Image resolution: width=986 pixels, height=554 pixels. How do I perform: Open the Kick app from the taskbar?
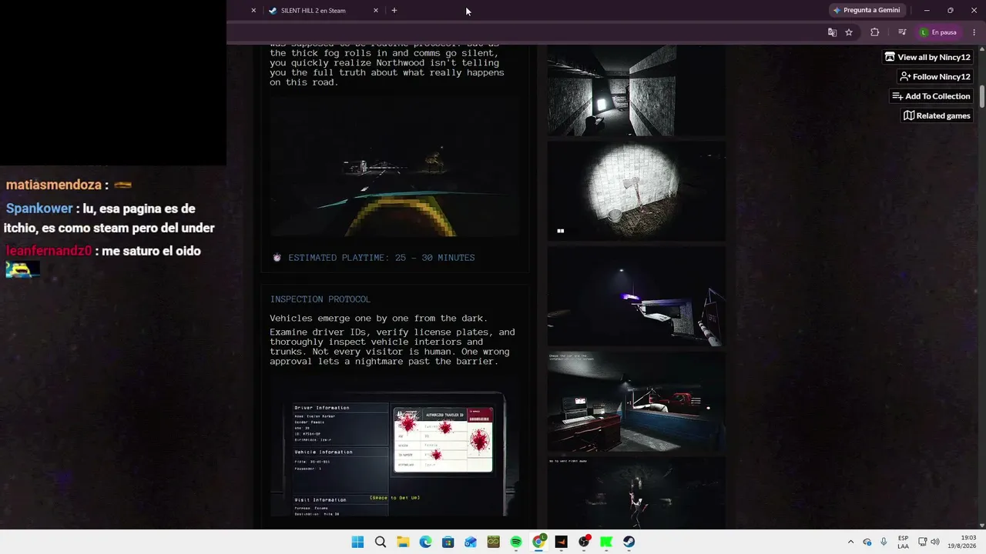(606, 542)
